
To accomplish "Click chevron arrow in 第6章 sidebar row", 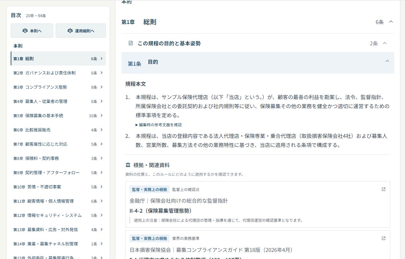I will [101, 130].
